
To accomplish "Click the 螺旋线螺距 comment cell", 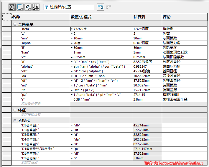I will (185, 95).
